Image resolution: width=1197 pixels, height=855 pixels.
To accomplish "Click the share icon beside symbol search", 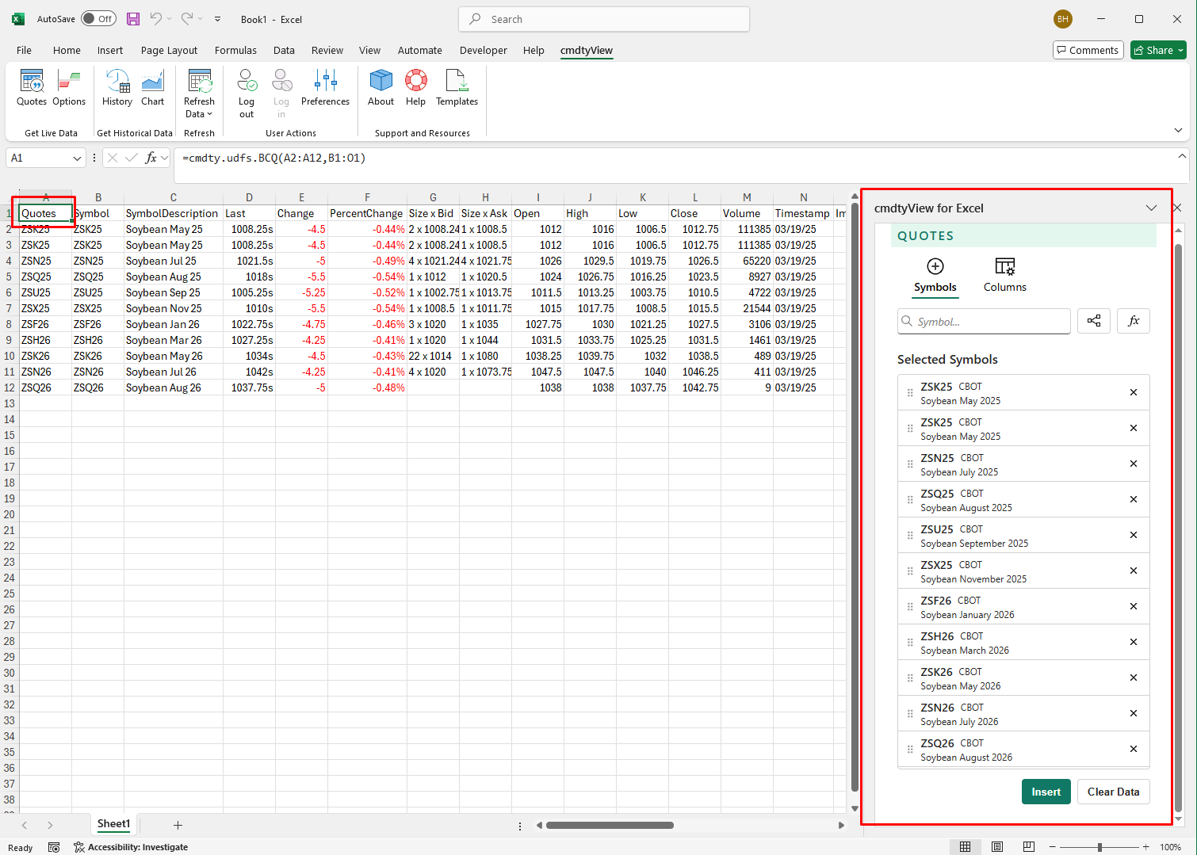I will (x=1094, y=321).
